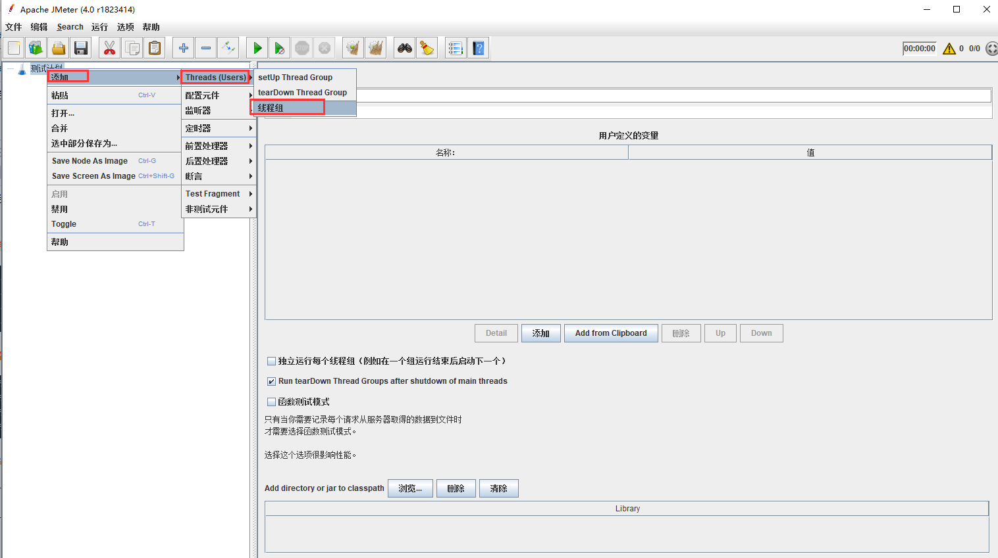This screenshot has width=998, height=558.
Task: Click the Reset Search brush icon
Action: (x=427, y=48)
